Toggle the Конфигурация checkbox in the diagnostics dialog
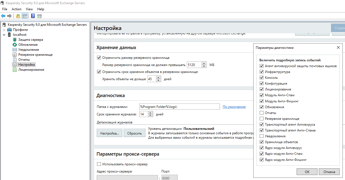This screenshot has height=180, width=345. (262, 83)
